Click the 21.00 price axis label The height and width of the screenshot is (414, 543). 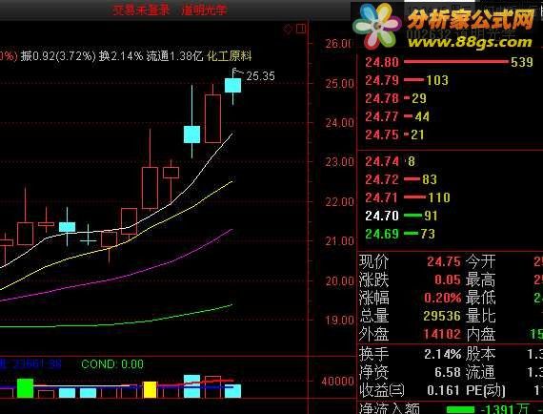coord(339,241)
